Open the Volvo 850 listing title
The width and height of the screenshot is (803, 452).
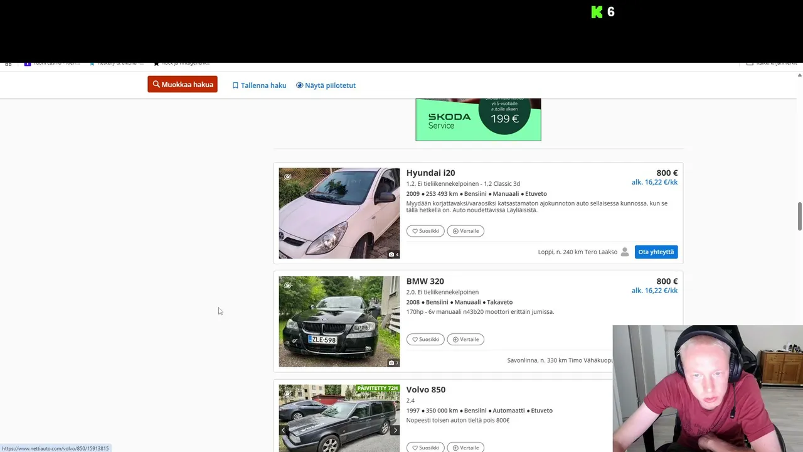(426, 390)
